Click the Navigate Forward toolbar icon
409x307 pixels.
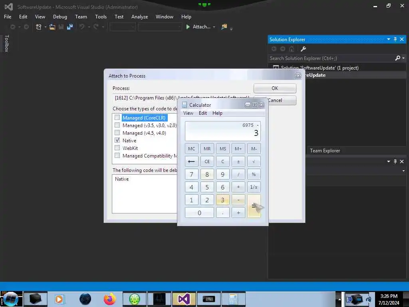26,27
